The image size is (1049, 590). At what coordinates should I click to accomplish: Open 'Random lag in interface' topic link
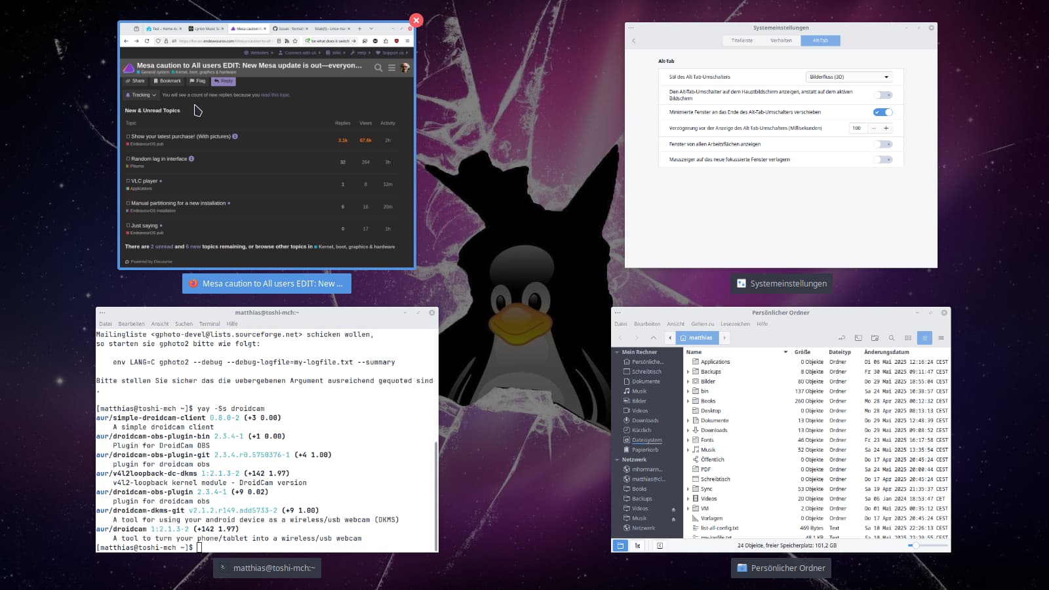pyautogui.click(x=159, y=159)
